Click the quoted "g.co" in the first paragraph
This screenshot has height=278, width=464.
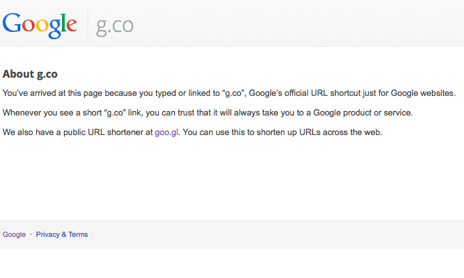[x=235, y=93]
